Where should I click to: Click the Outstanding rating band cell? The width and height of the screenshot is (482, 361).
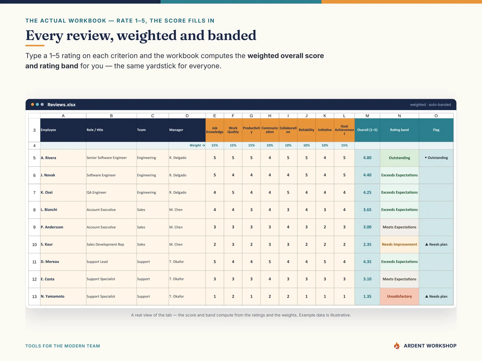tap(399, 158)
